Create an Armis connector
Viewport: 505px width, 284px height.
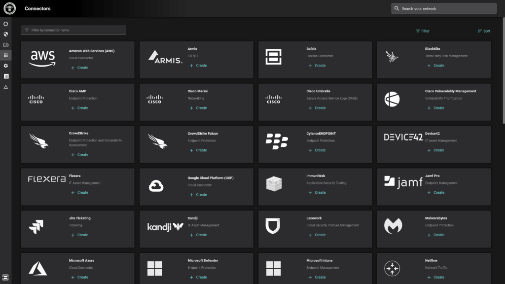click(198, 66)
